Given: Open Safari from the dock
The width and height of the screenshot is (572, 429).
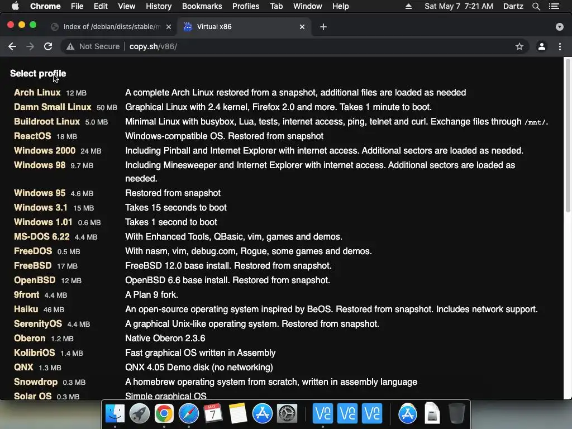Looking at the screenshot, I should point(189,413).
